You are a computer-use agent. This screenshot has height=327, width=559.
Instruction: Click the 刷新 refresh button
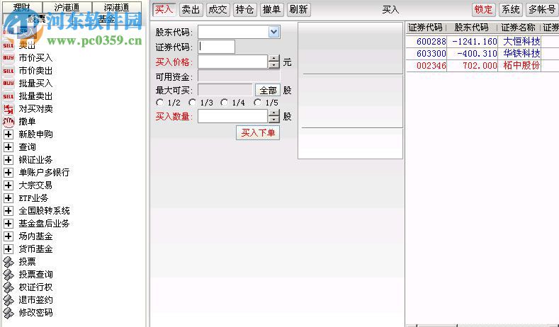[299, 10]
